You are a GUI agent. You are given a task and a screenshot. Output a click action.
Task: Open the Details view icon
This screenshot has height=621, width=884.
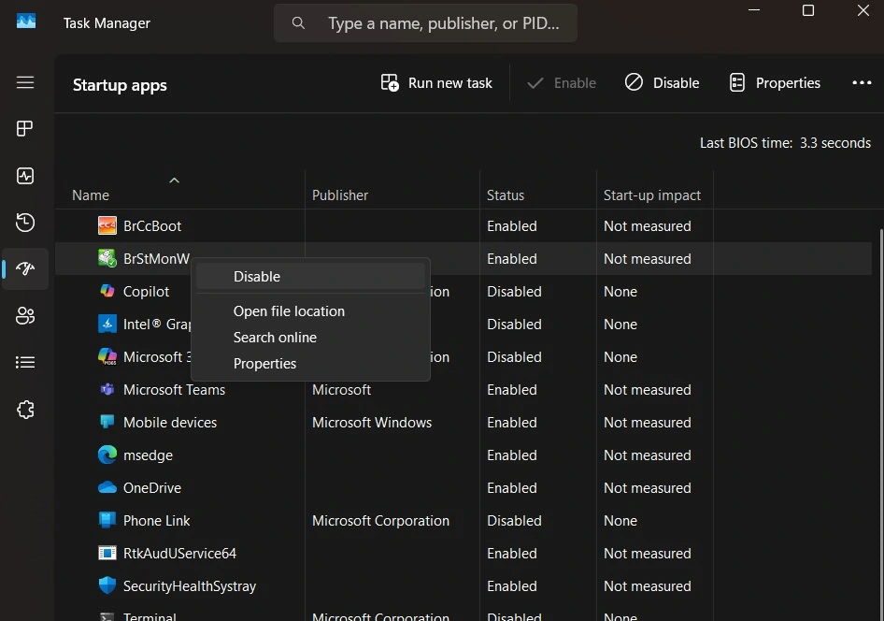[x=25, y=362]
